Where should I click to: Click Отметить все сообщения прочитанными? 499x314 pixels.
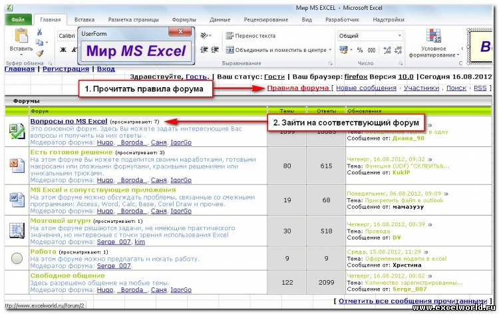point(413,301)
